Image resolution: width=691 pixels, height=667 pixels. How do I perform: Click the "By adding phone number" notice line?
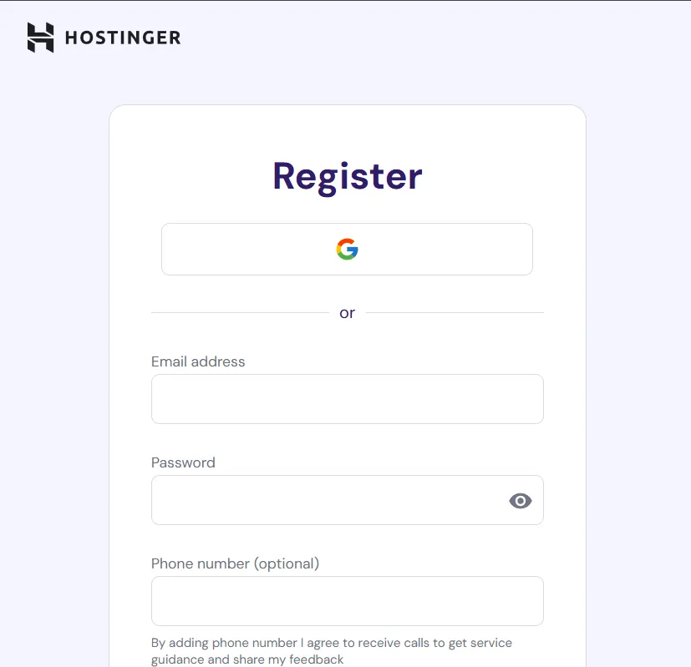point(331,643)
